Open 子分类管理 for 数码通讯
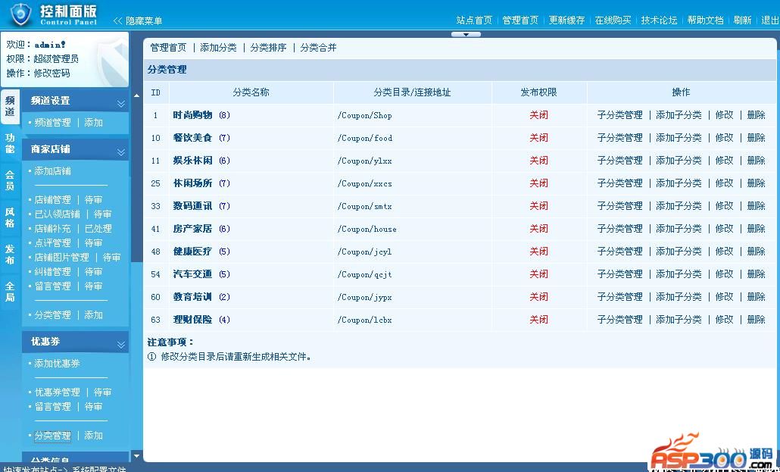 point(619,206)
